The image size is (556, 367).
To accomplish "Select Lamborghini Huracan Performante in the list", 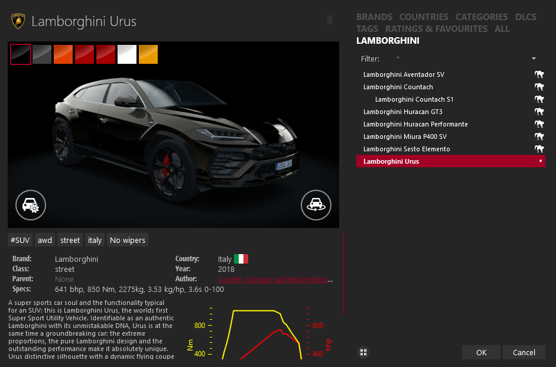I will click(x=451, y=124).
